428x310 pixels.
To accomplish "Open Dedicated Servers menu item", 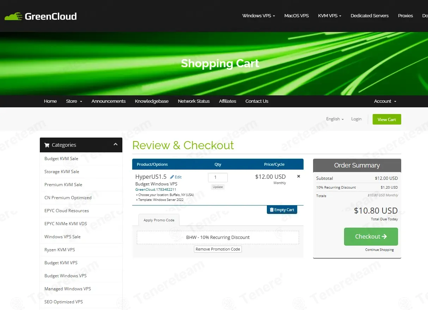I will [369, 16].
